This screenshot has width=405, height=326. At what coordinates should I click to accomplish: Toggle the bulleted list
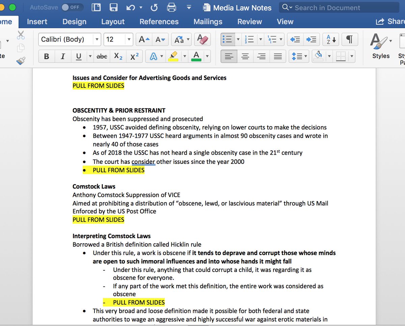pyautogui.click(x=228, y=40)
